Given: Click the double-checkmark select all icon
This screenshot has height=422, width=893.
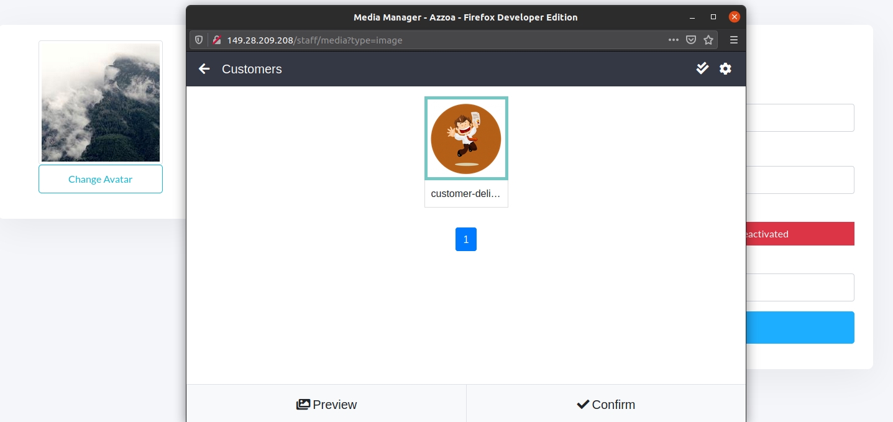Looking at the screenshot, I should (x=702, y=68).
